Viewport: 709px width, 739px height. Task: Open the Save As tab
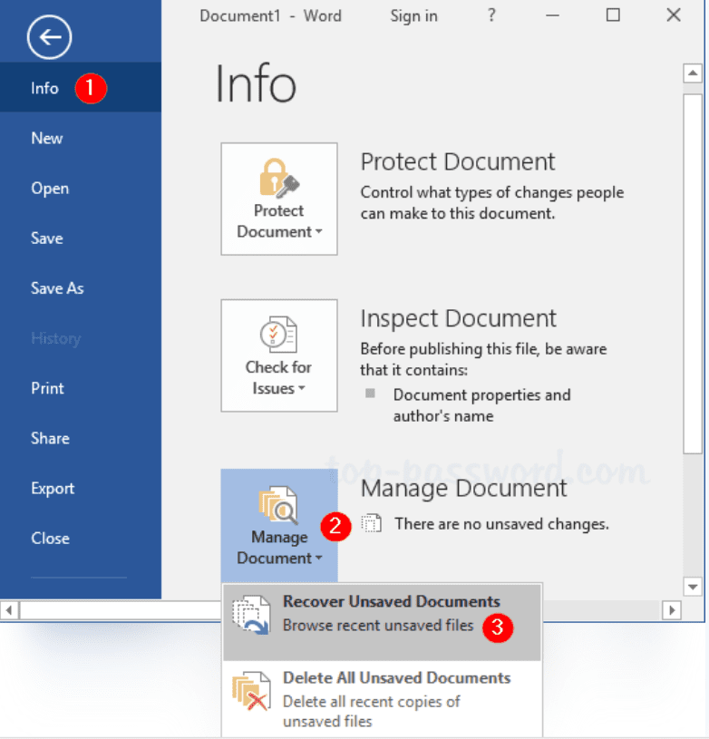(57, 288)
